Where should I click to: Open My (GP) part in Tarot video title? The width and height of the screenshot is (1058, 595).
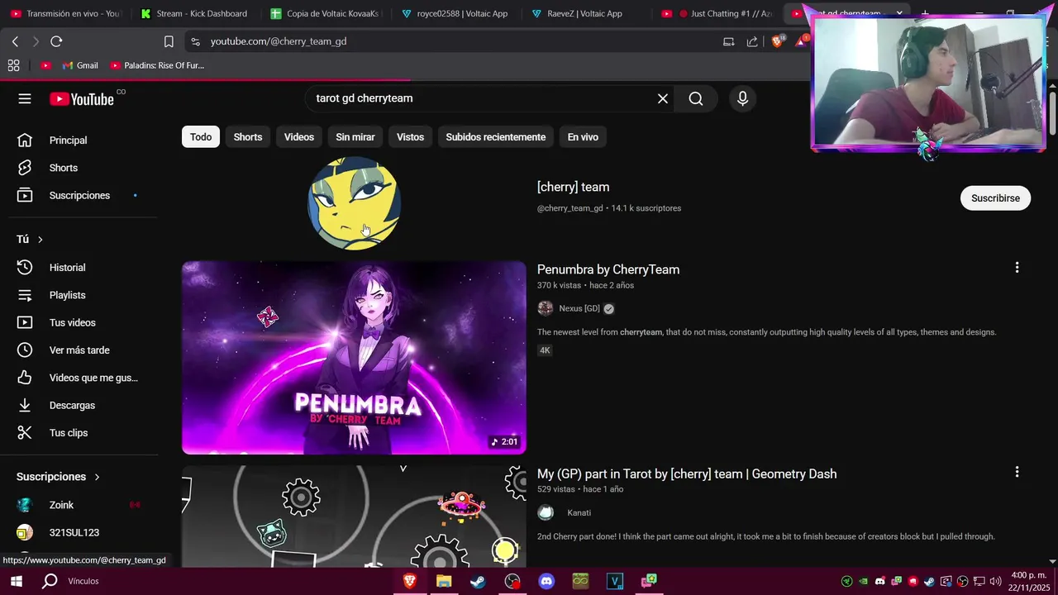[687, 474]
